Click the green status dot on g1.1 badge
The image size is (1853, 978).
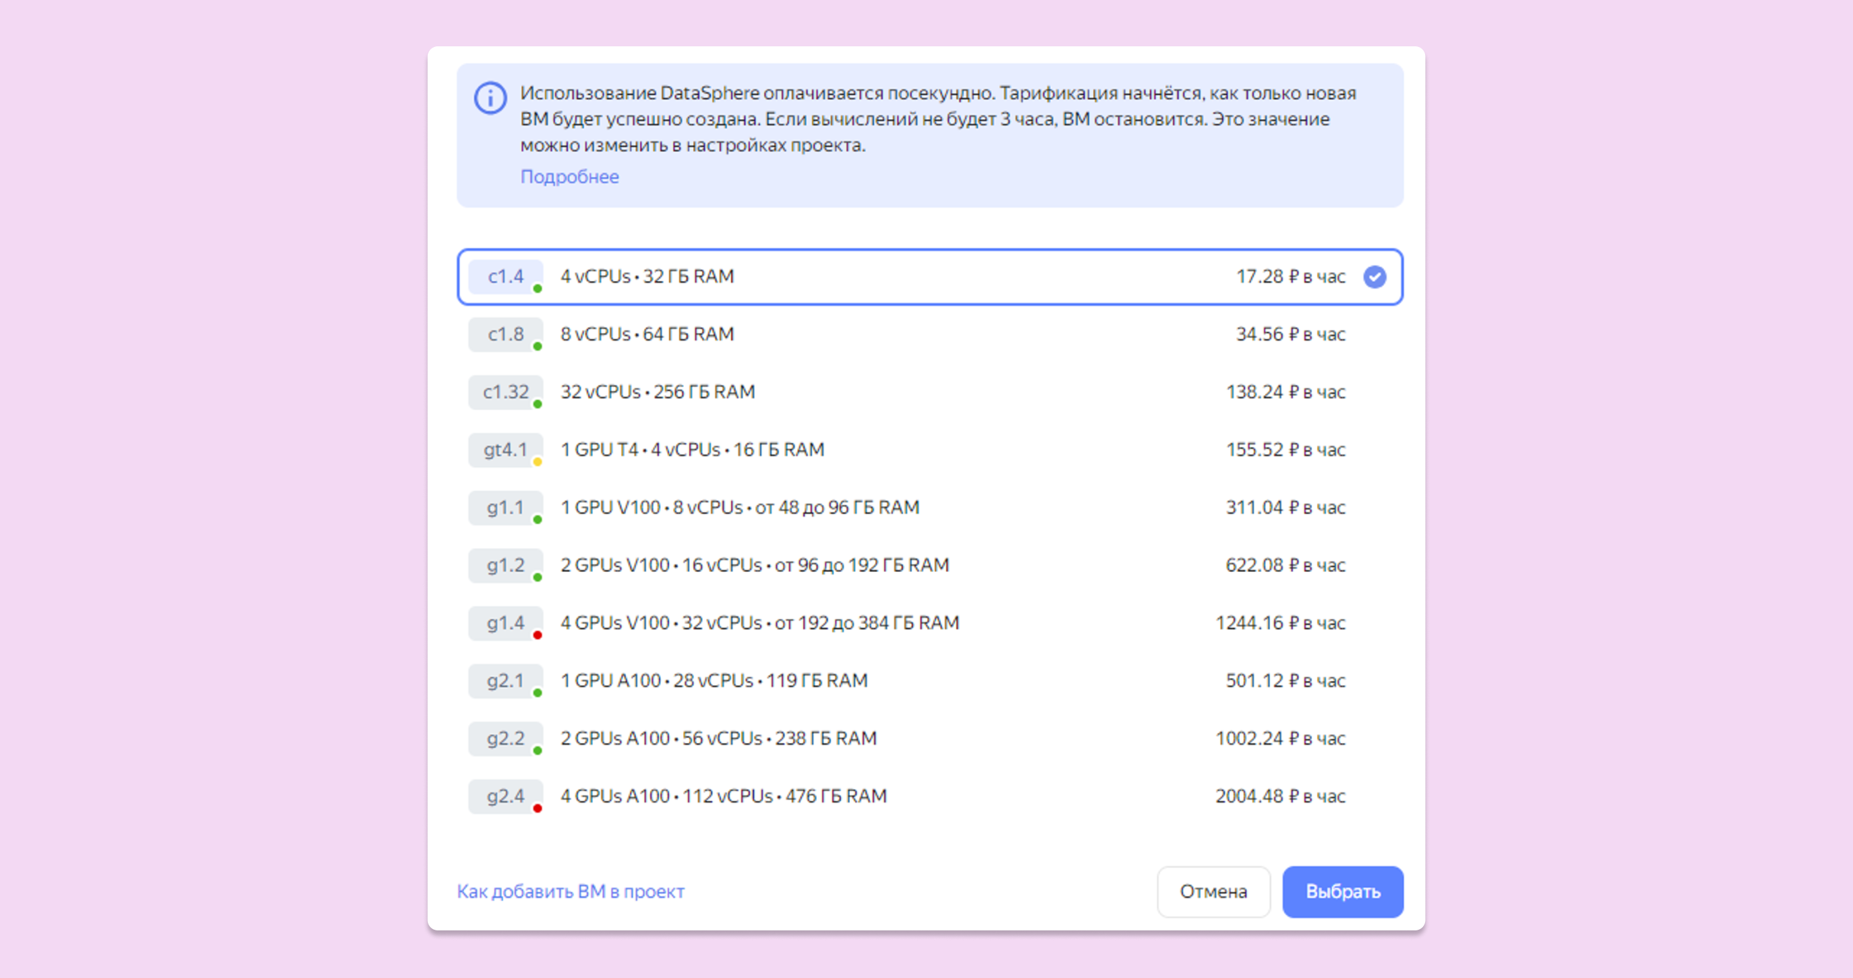537,519
